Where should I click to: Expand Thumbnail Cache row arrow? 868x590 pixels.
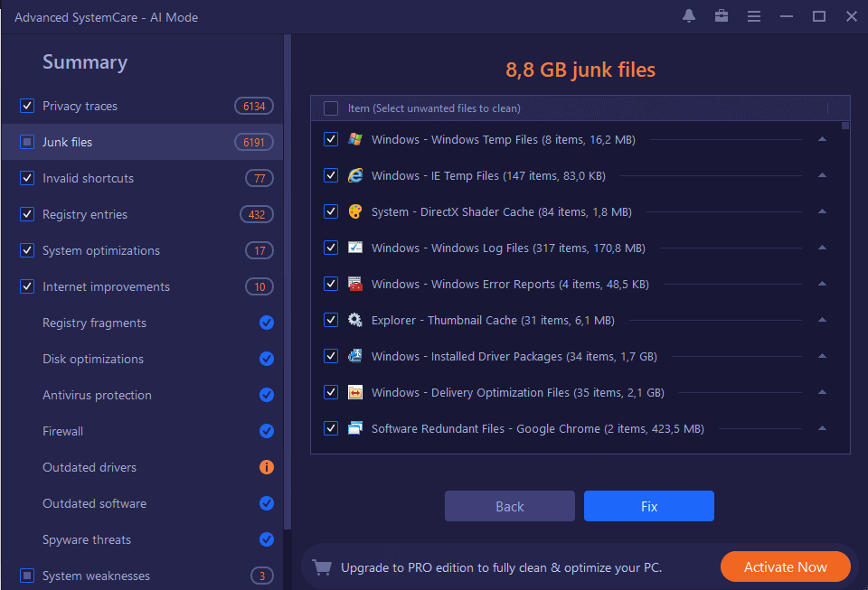(x=822, y=320)
